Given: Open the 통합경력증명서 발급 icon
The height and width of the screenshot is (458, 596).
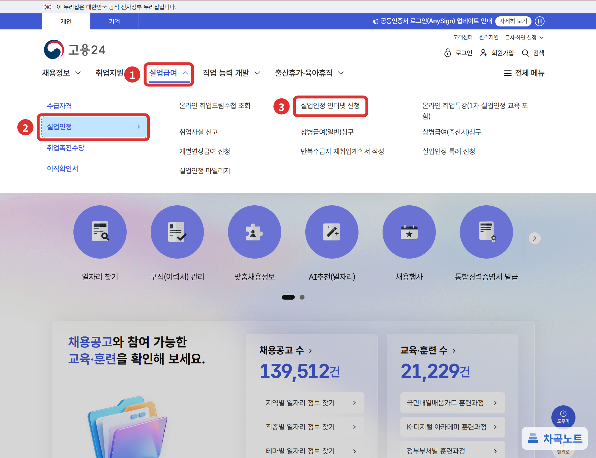Looking at the screenshot, I should [486, 232].
